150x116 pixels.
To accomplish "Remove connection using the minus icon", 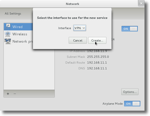I will (15, 94).
